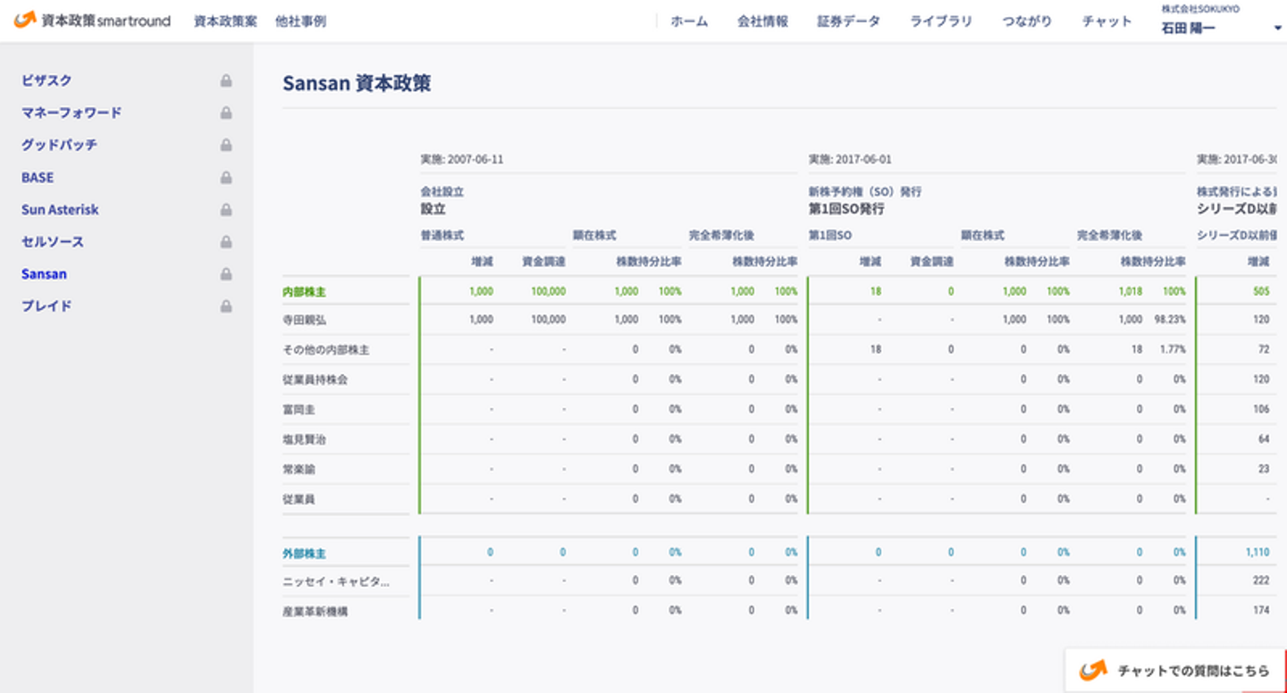Select Sun Asterisk in the company list
This screenshot has height=693, width=1287.
pos(60,210)
